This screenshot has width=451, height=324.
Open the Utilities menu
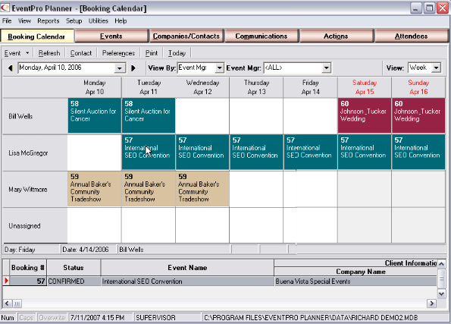99,21
